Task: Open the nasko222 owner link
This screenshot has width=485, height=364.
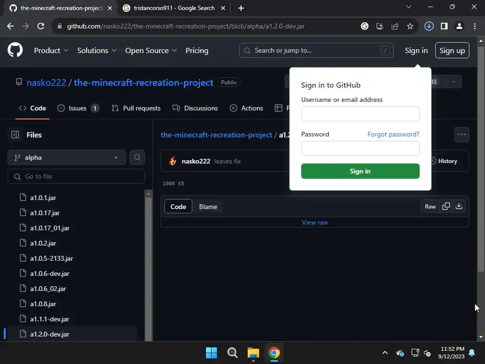Action: pyautogui.click(x=46, y=82)
